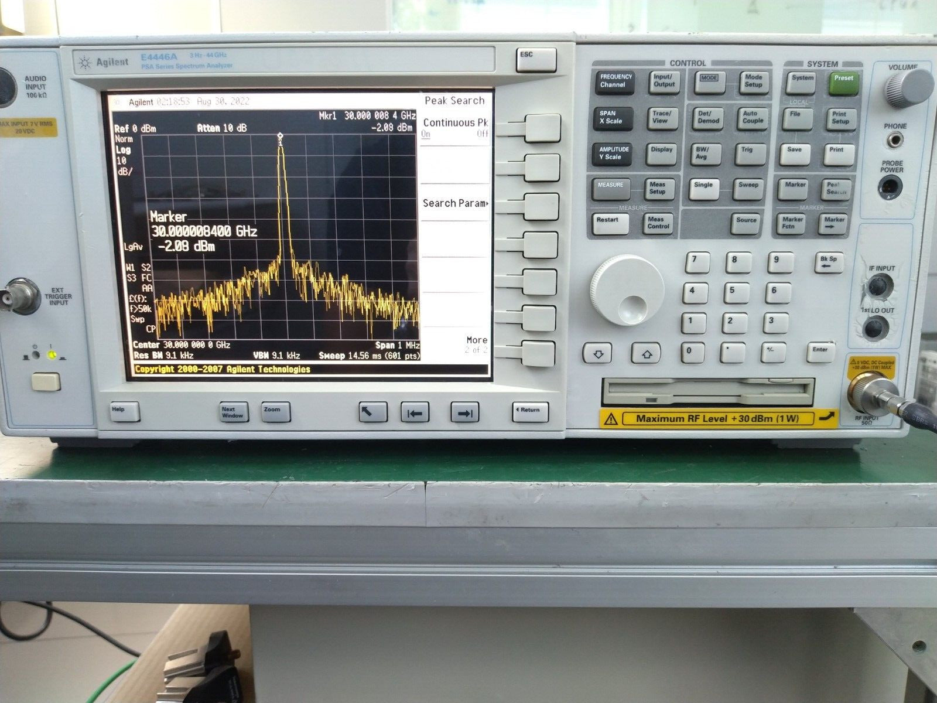Open the Search Param softkey submenu
The image size is (937, 703).
coord(541,206)
